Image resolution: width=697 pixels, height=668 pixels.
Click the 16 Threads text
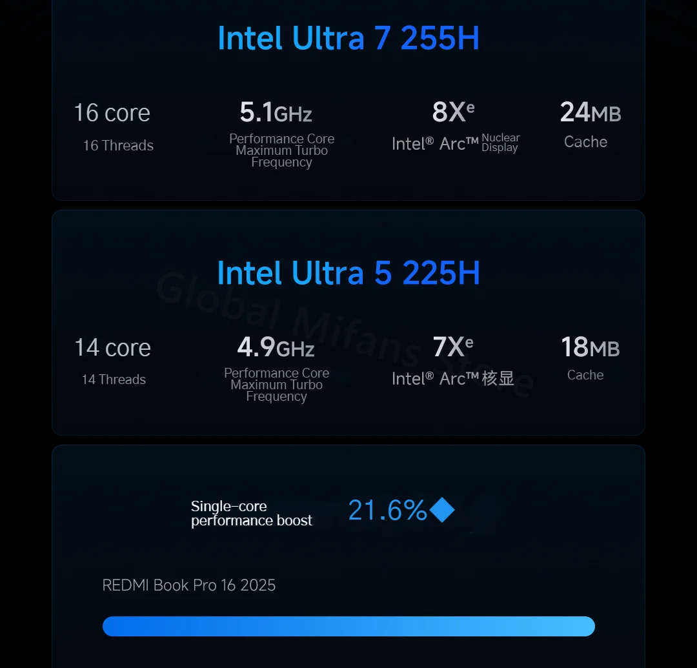coord(118,145)
